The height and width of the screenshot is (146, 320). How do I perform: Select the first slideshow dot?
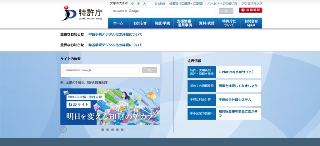point(98,130)
